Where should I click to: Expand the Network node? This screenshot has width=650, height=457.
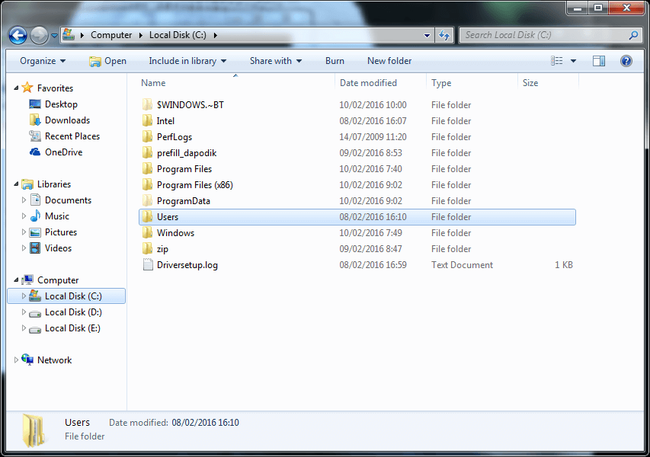tap(16, 360)
